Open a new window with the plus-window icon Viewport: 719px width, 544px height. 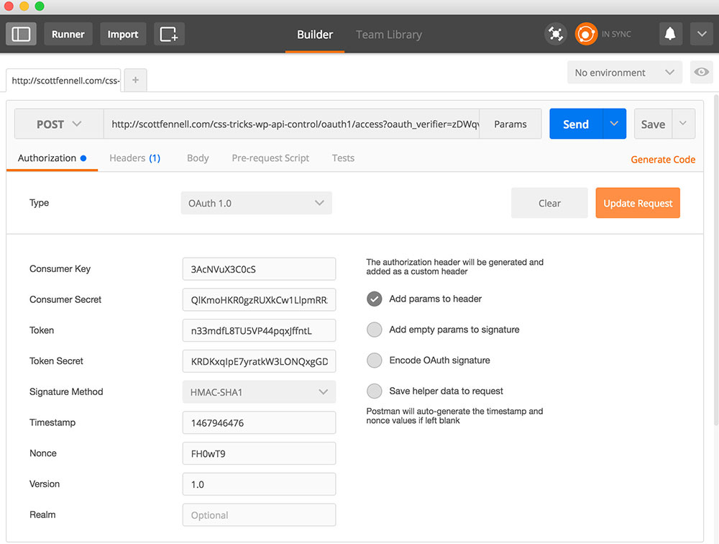coord(169,34)
